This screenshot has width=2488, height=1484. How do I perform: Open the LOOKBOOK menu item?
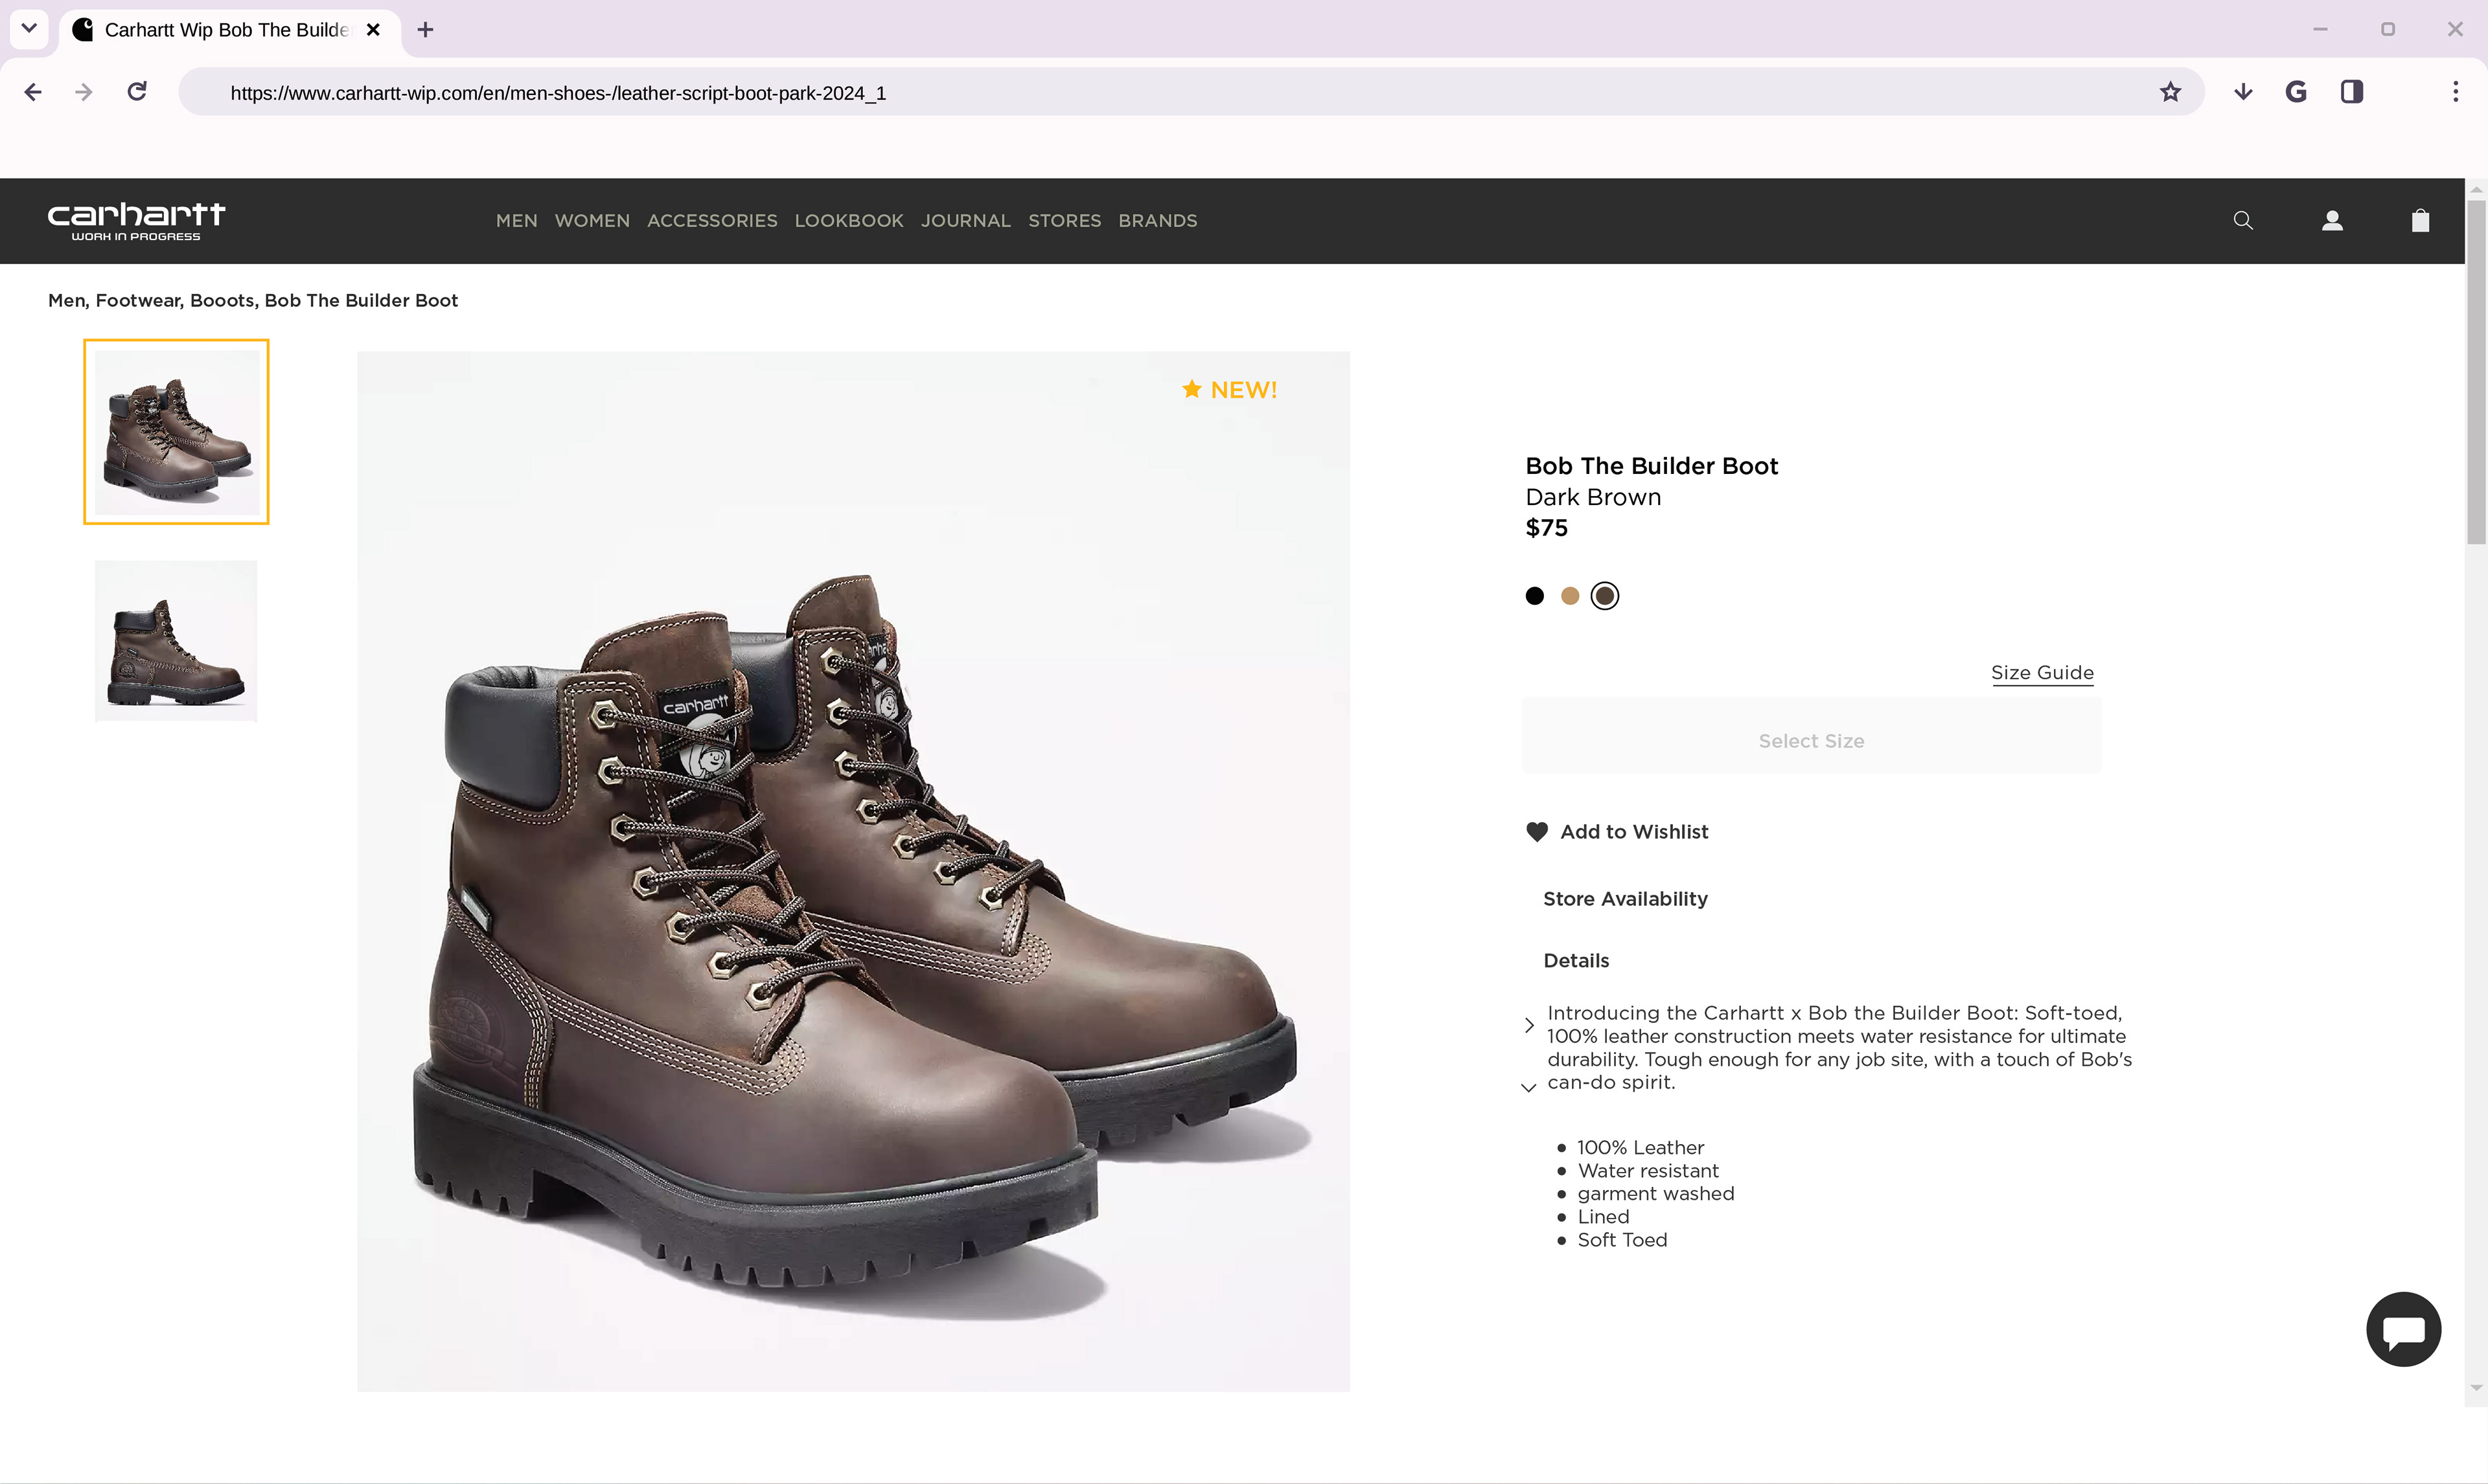coord(849,221)
